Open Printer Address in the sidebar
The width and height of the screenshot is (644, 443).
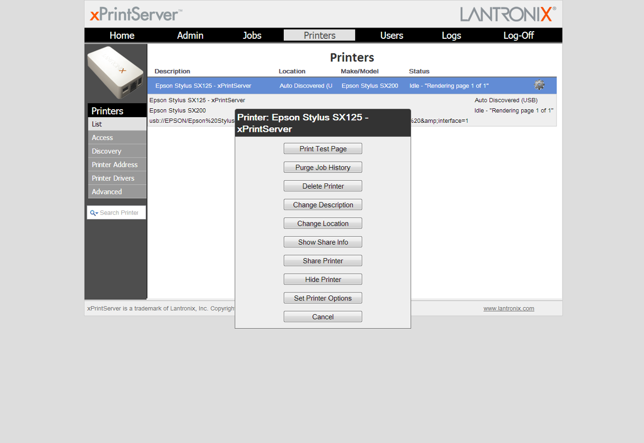coord(117,165)
